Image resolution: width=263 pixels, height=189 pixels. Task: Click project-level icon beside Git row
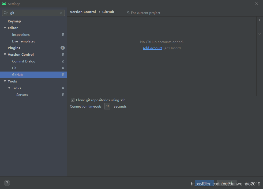[x=63, y=68]
